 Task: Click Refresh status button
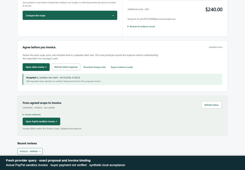[211, 105]
